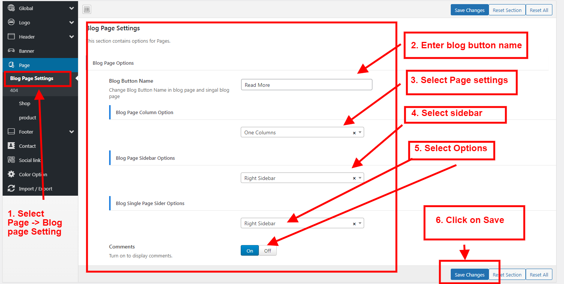Image resolution: width=564 pixels, height=284 pixels.
Task: Click the Social link QR icon
Action: (x=11, y=160)
